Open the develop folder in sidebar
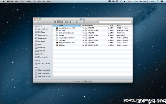Viewport: 166px width, 104px height. point(40,48)
